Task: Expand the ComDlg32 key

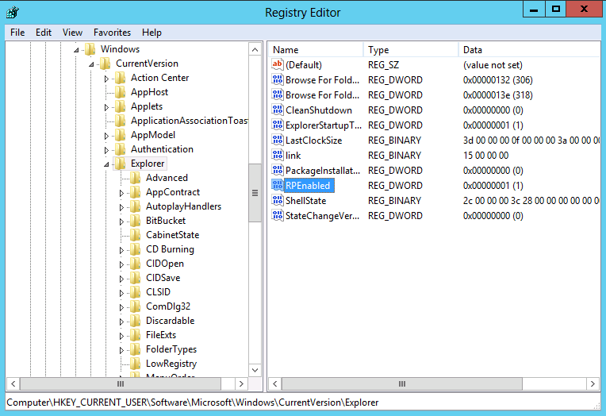Action: [121, 308]
